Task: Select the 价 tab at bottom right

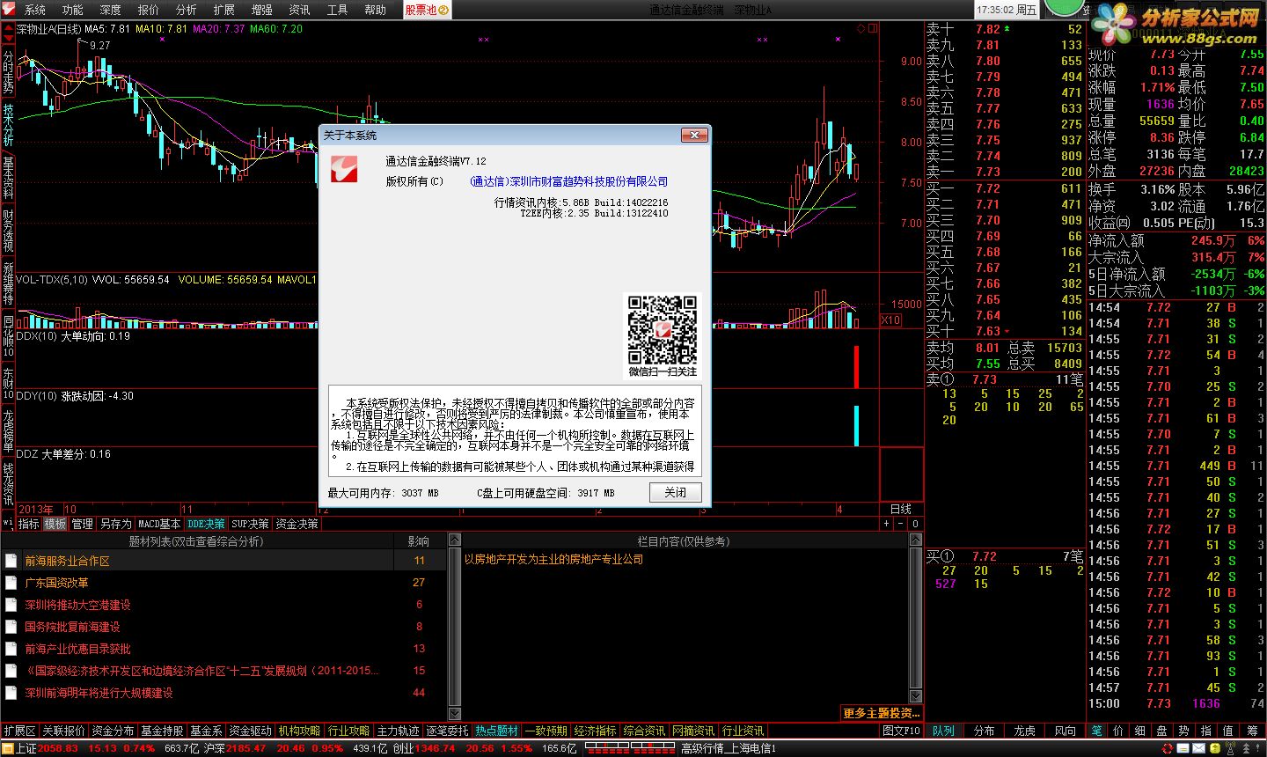Action: click(x=1117, y=731)
